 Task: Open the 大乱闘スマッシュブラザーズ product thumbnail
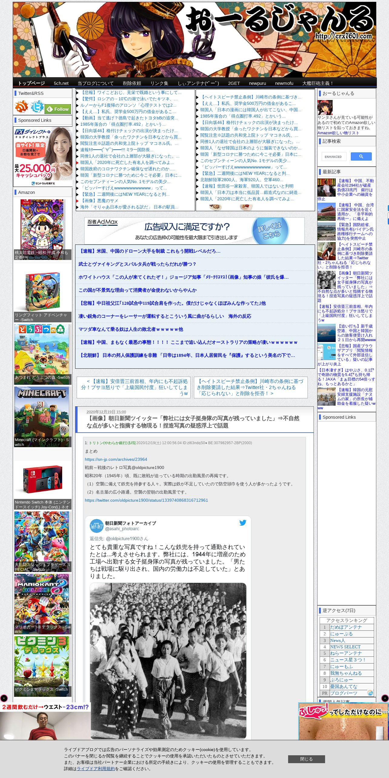pyautogui.click(x=43, y=542)
